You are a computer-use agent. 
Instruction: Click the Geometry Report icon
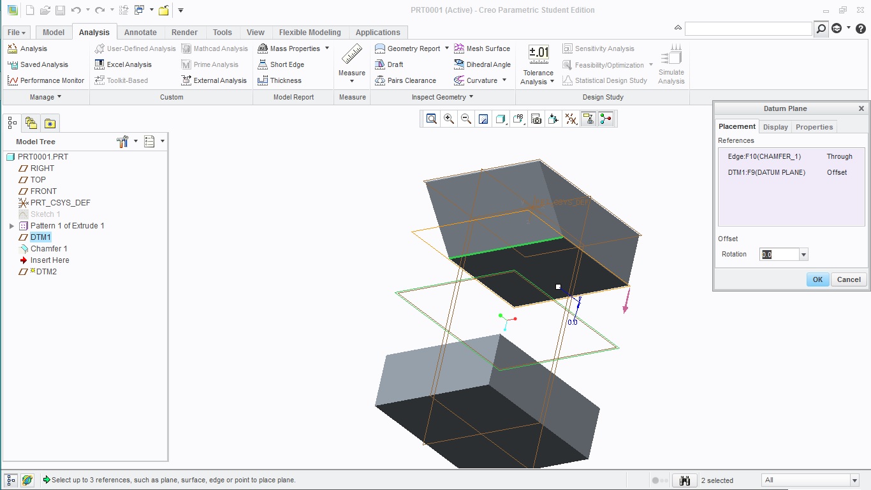click(x=380, y=48)
